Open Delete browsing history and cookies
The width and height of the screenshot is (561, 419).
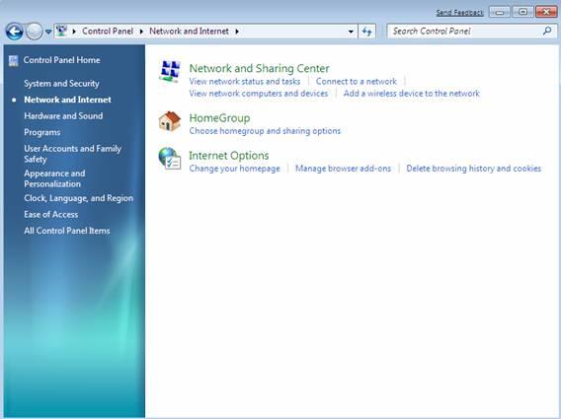tap(474, 169)
